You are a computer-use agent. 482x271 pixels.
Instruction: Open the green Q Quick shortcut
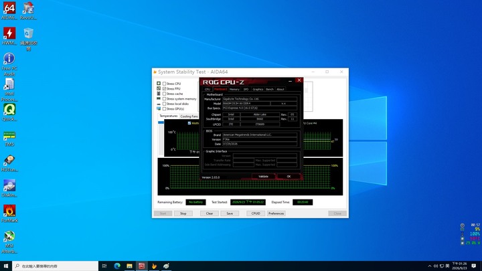coord(9,112)
